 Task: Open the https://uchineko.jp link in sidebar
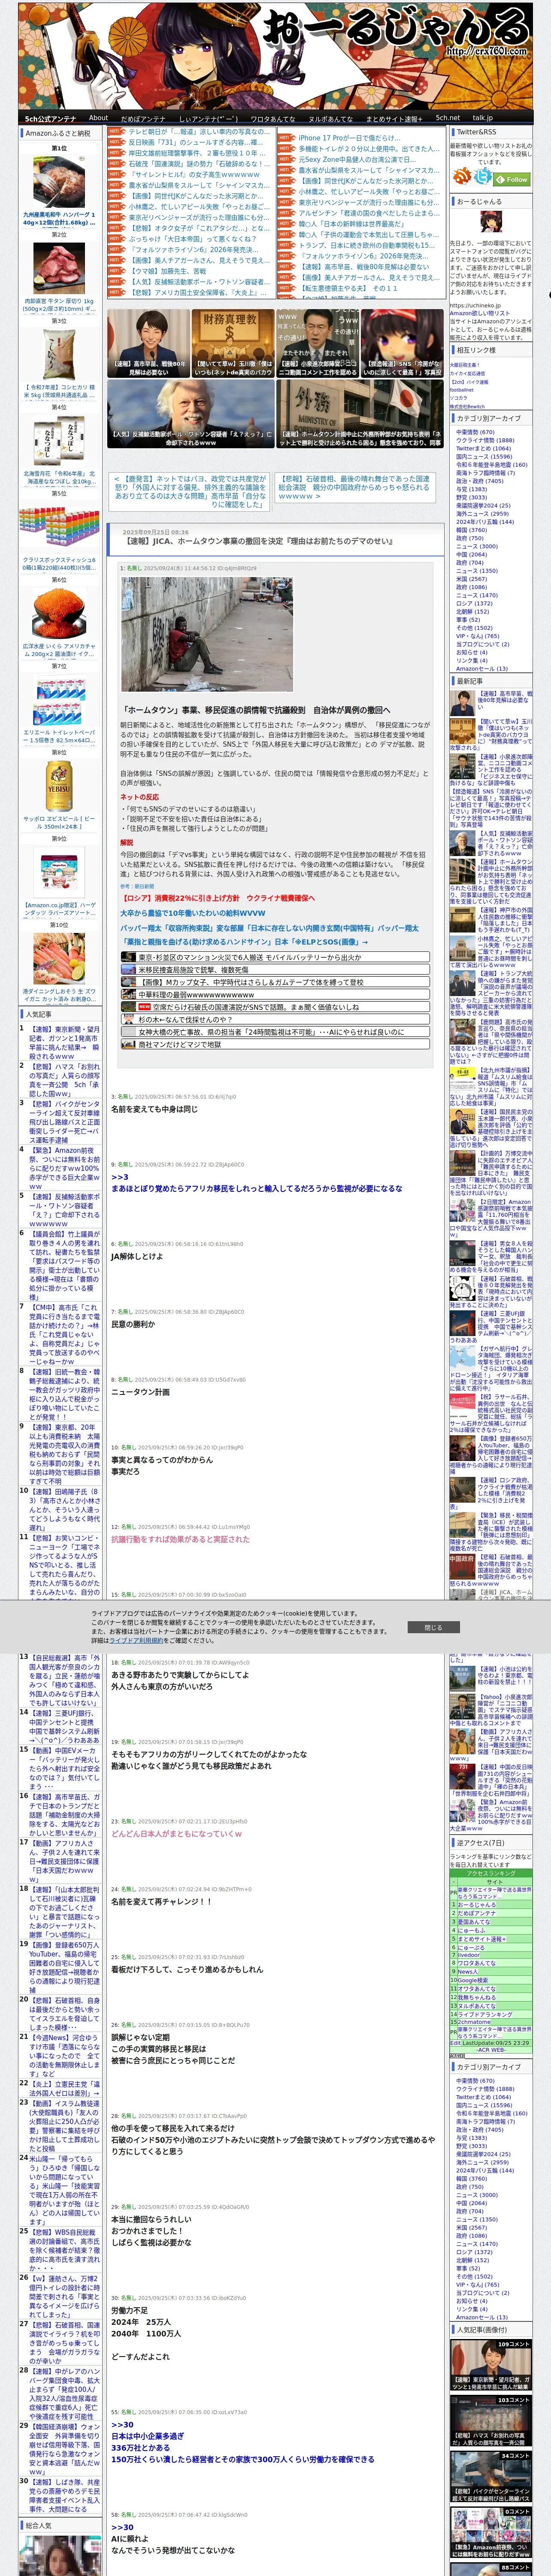[475, 305]
